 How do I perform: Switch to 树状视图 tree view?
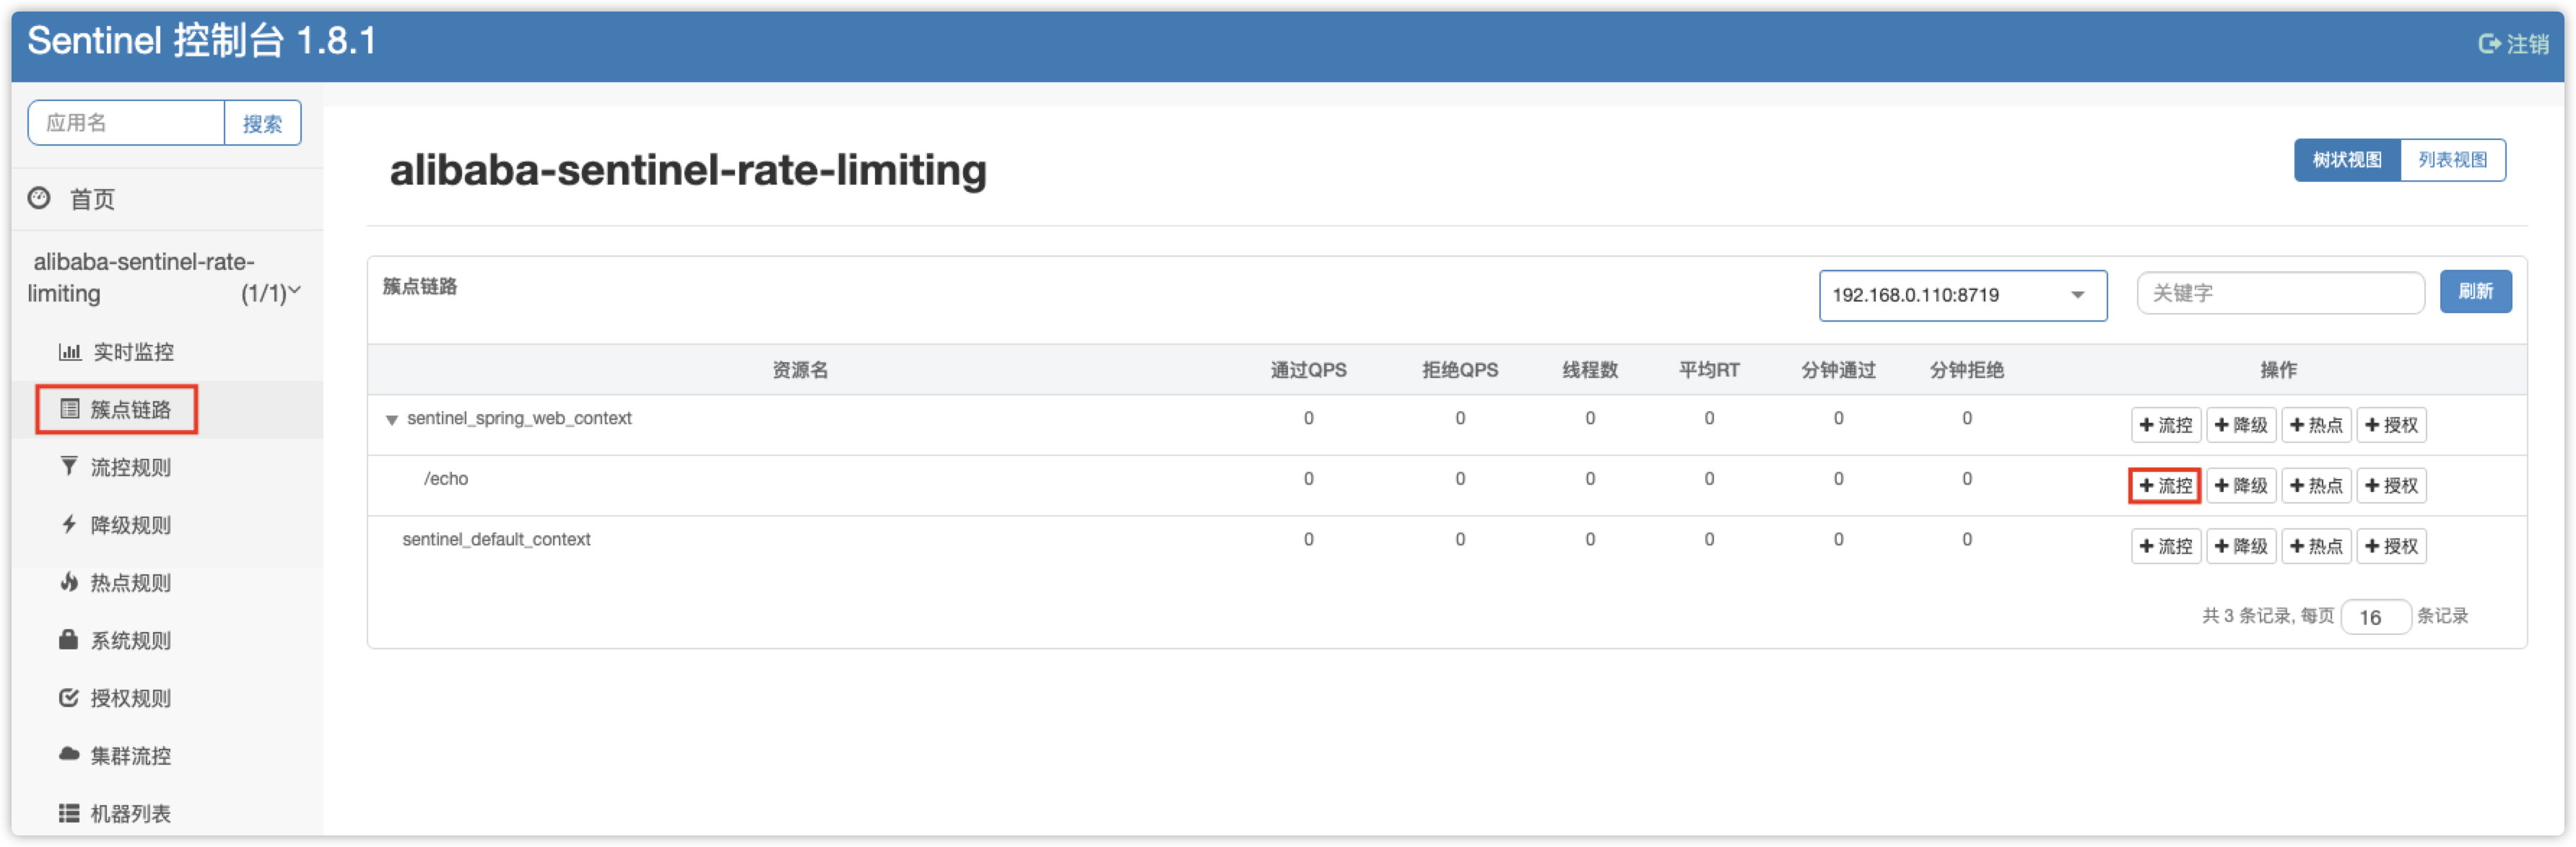tap(2346, 160)
